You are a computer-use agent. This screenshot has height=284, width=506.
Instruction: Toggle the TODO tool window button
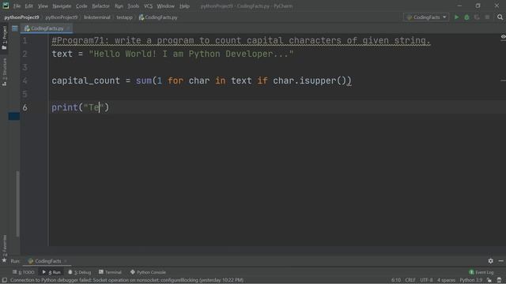pos(23,272)
